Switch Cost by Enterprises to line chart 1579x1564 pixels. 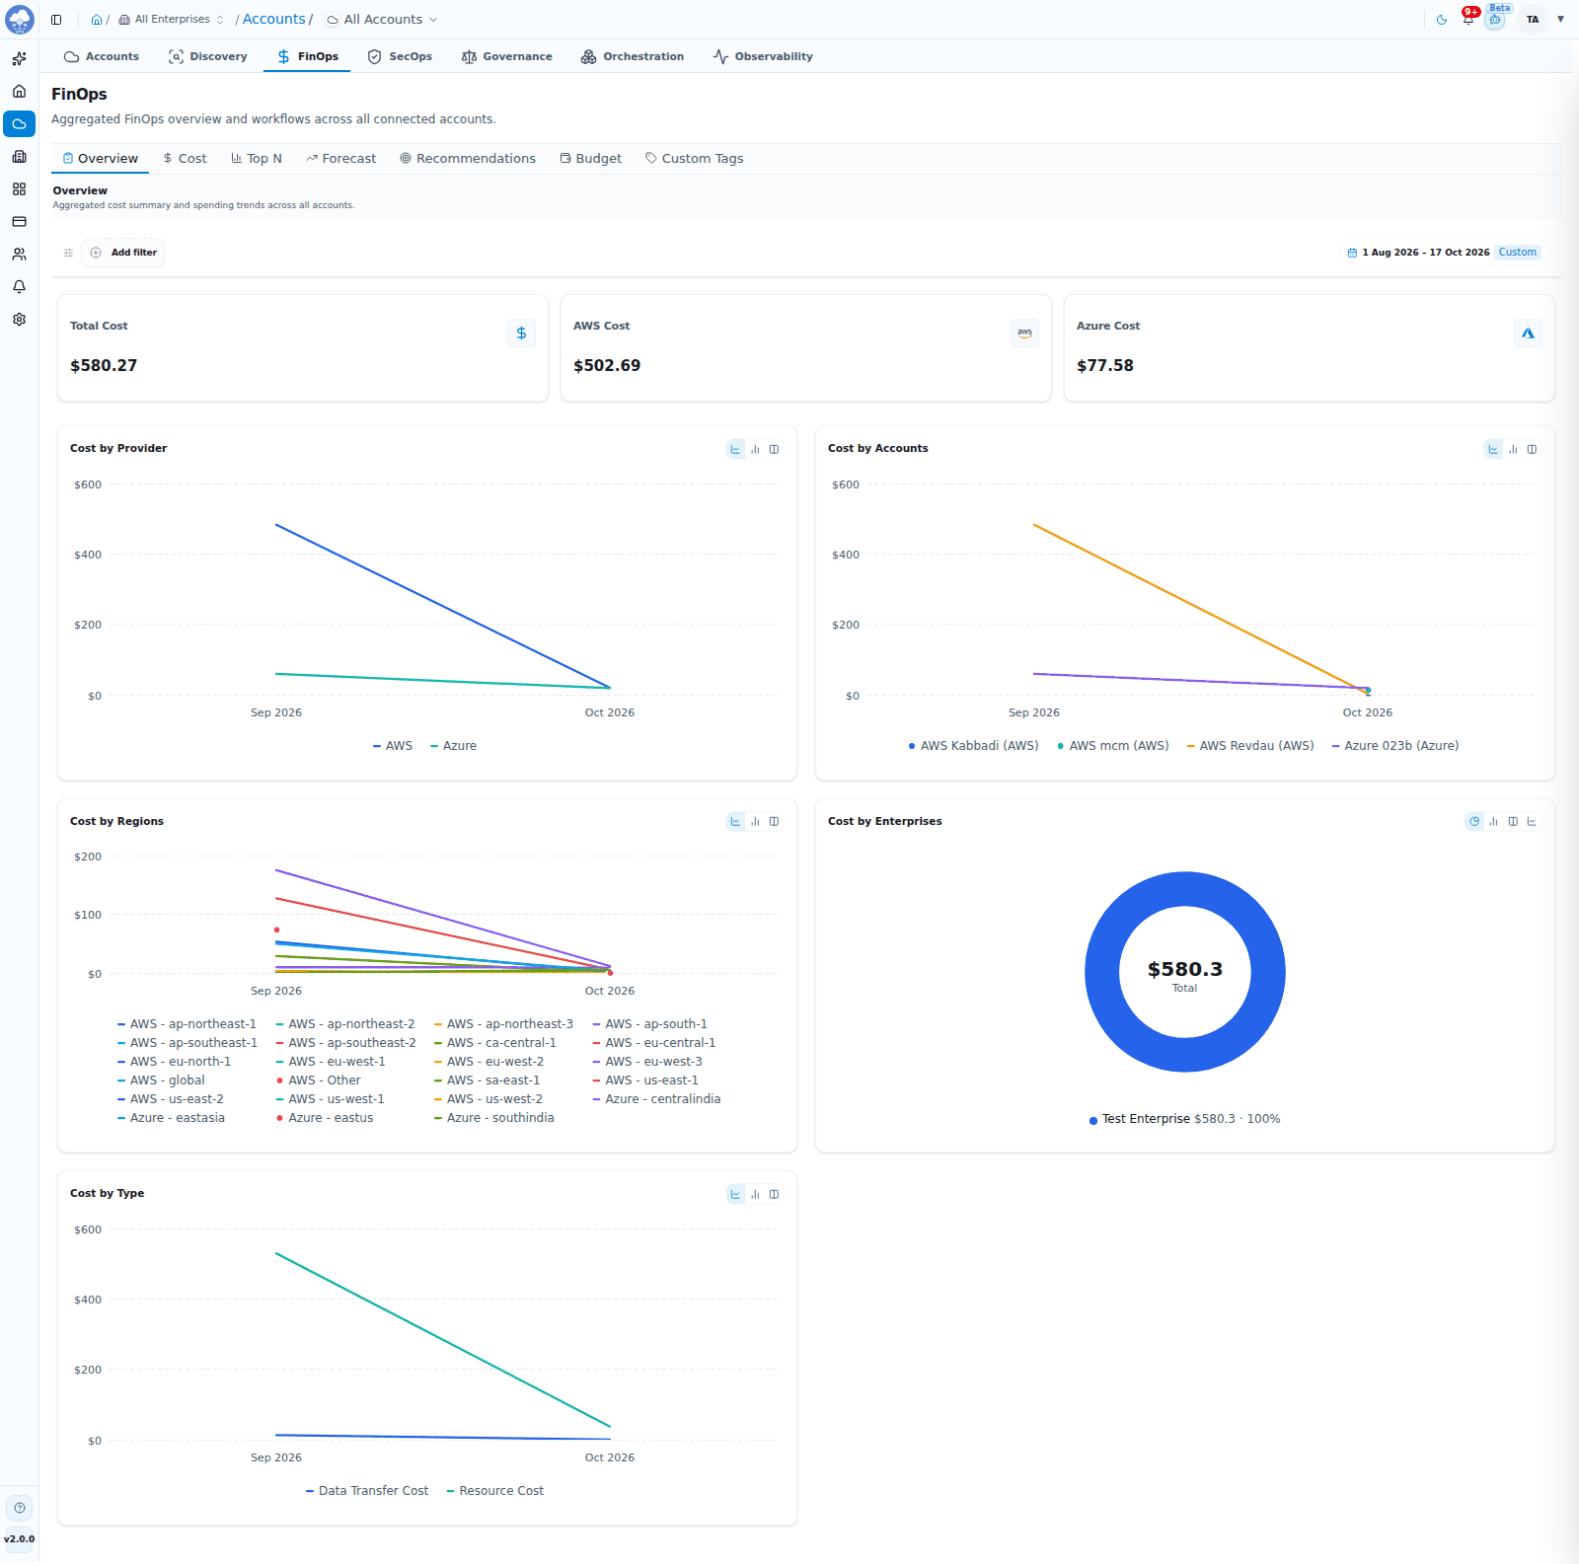click(x=1532, y=821)
